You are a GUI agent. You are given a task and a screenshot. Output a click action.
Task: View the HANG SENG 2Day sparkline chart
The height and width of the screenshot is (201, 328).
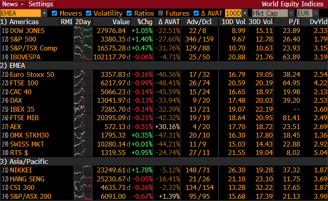click(x=83, y=179)
